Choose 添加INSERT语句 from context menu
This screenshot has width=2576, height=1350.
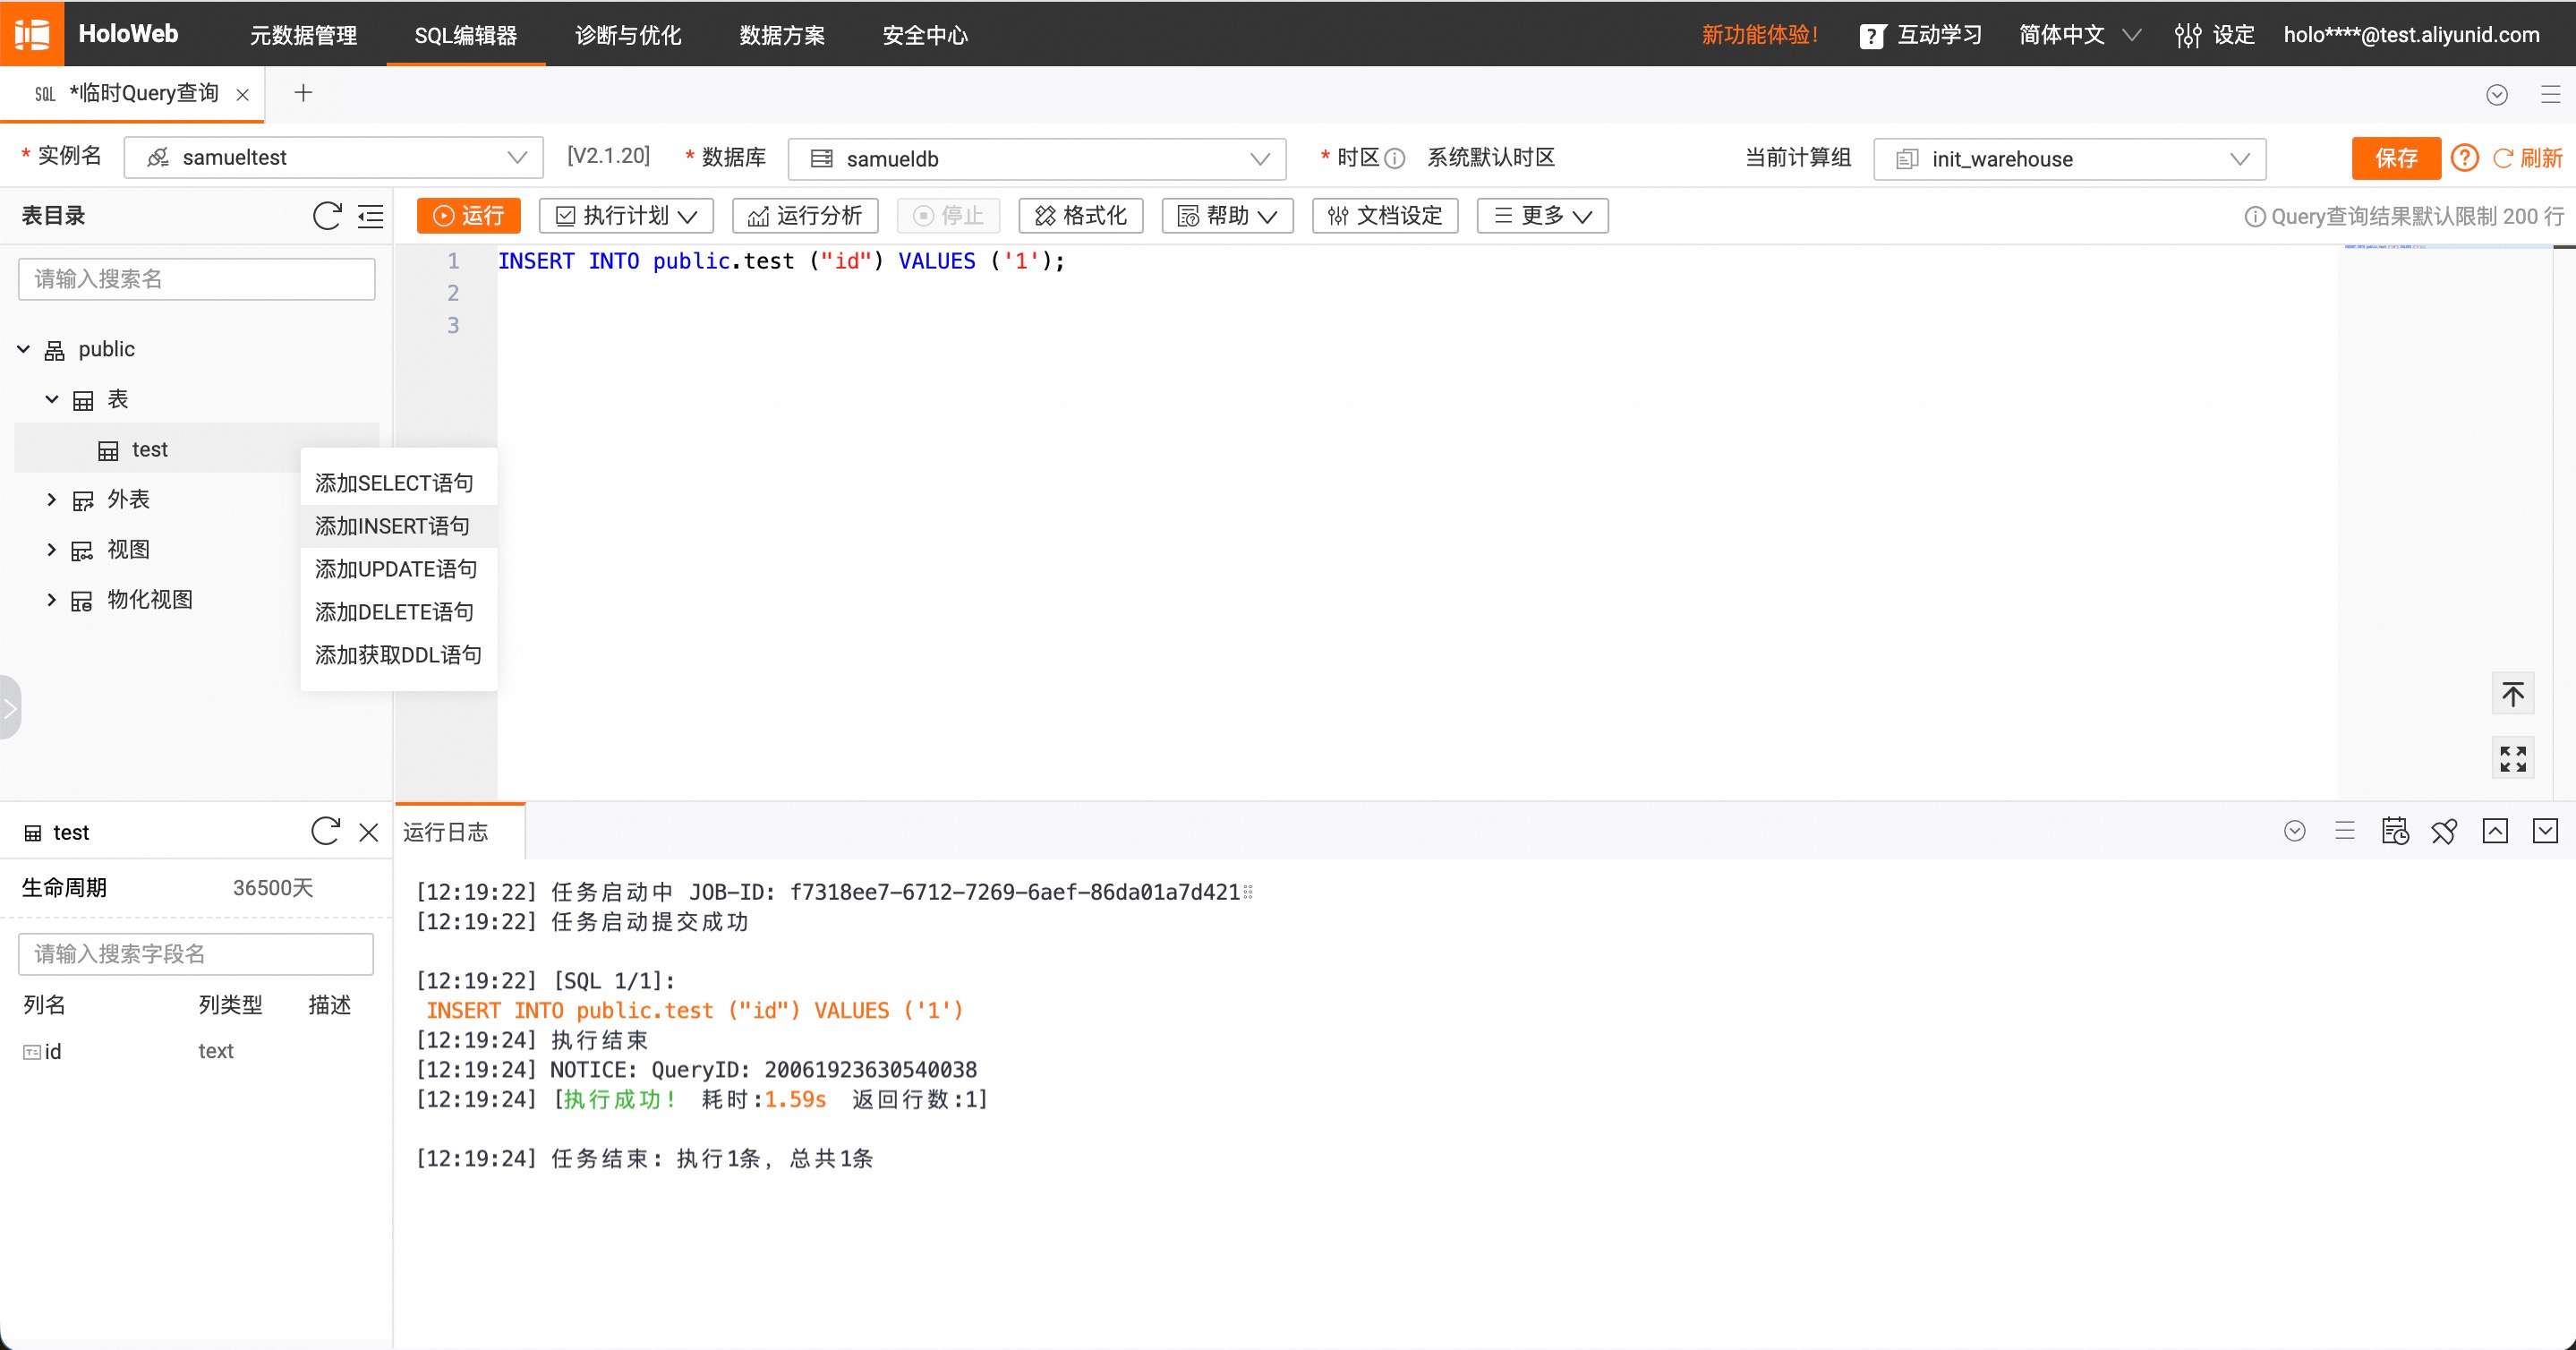coord(398,526)
